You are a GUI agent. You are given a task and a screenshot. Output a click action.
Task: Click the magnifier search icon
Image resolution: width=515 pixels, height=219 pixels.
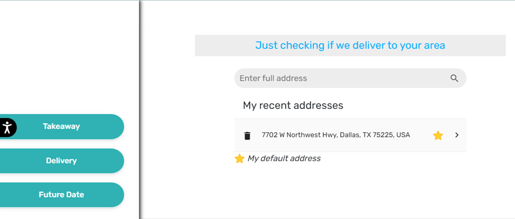tap(454, 78)
